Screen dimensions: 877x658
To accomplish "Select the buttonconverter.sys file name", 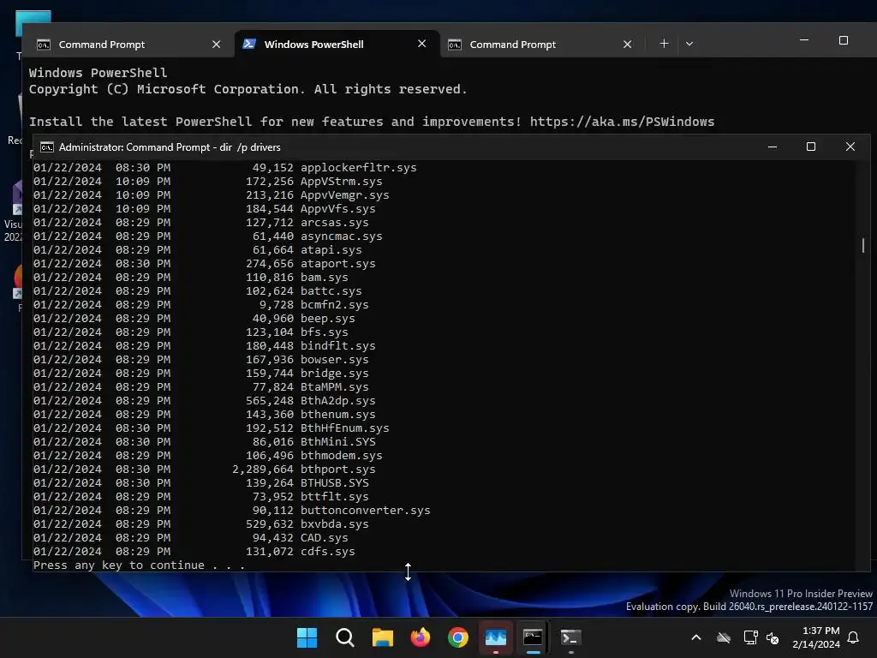I will pyautogui.click(x=365, y=511).
